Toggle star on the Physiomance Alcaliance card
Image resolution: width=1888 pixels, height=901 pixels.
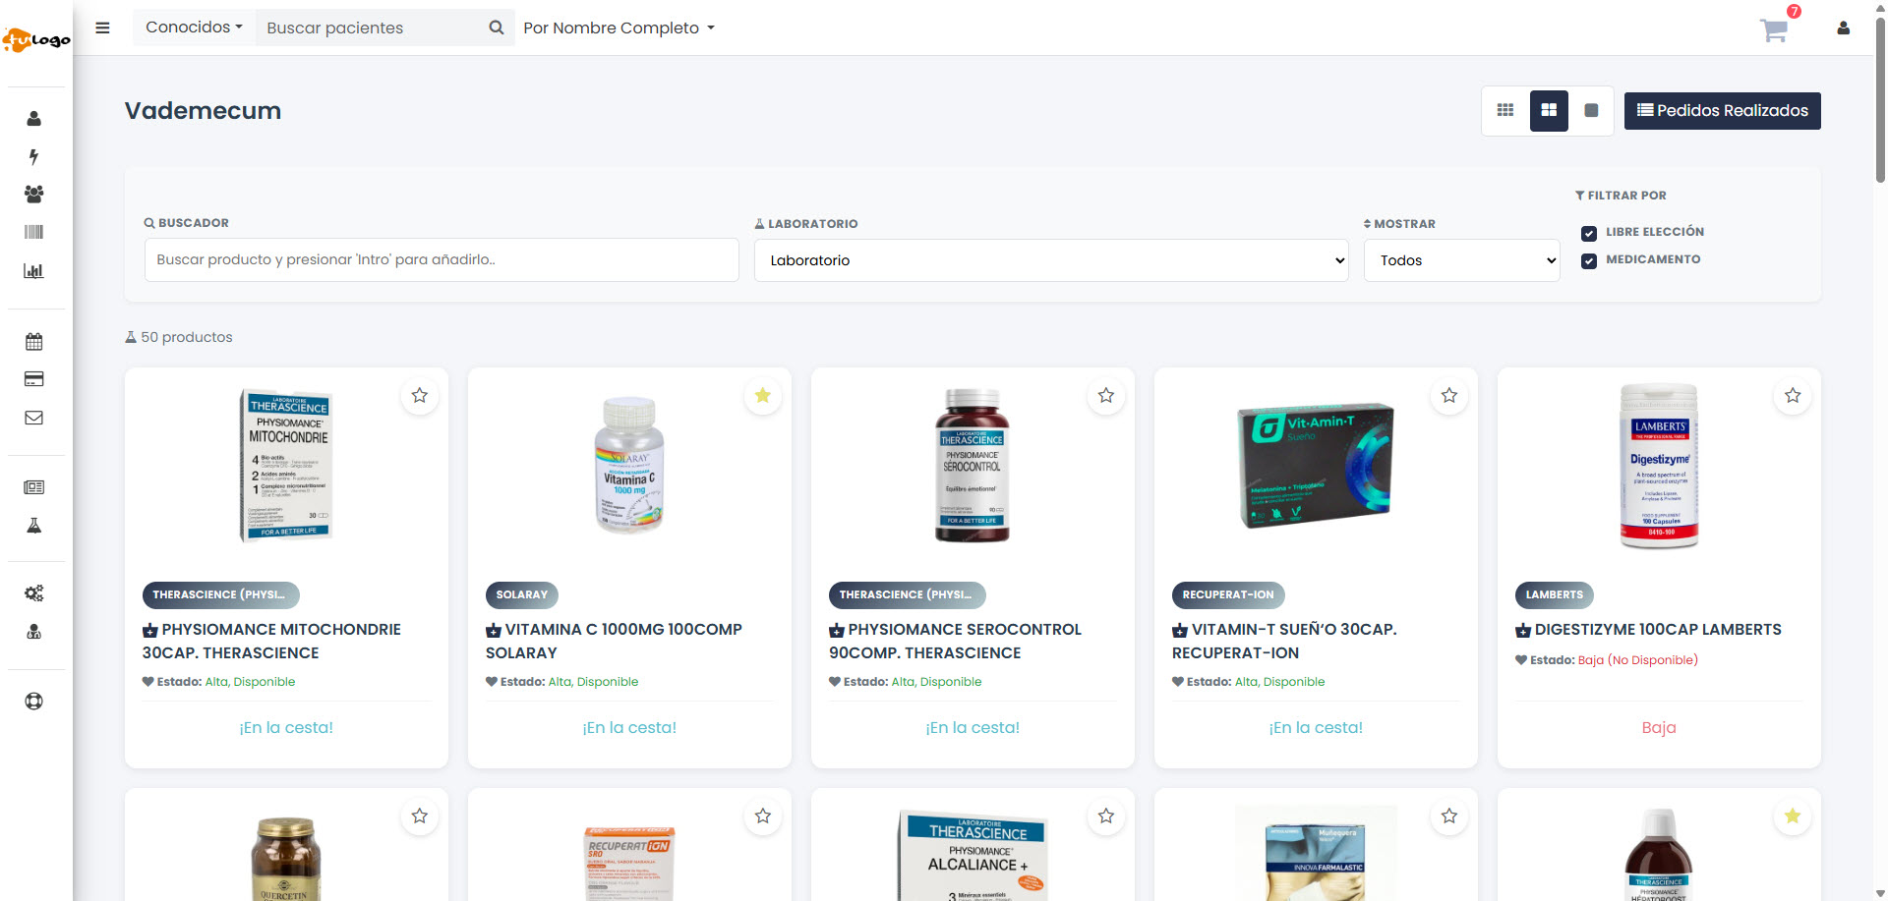click(x=1106, y=817)
